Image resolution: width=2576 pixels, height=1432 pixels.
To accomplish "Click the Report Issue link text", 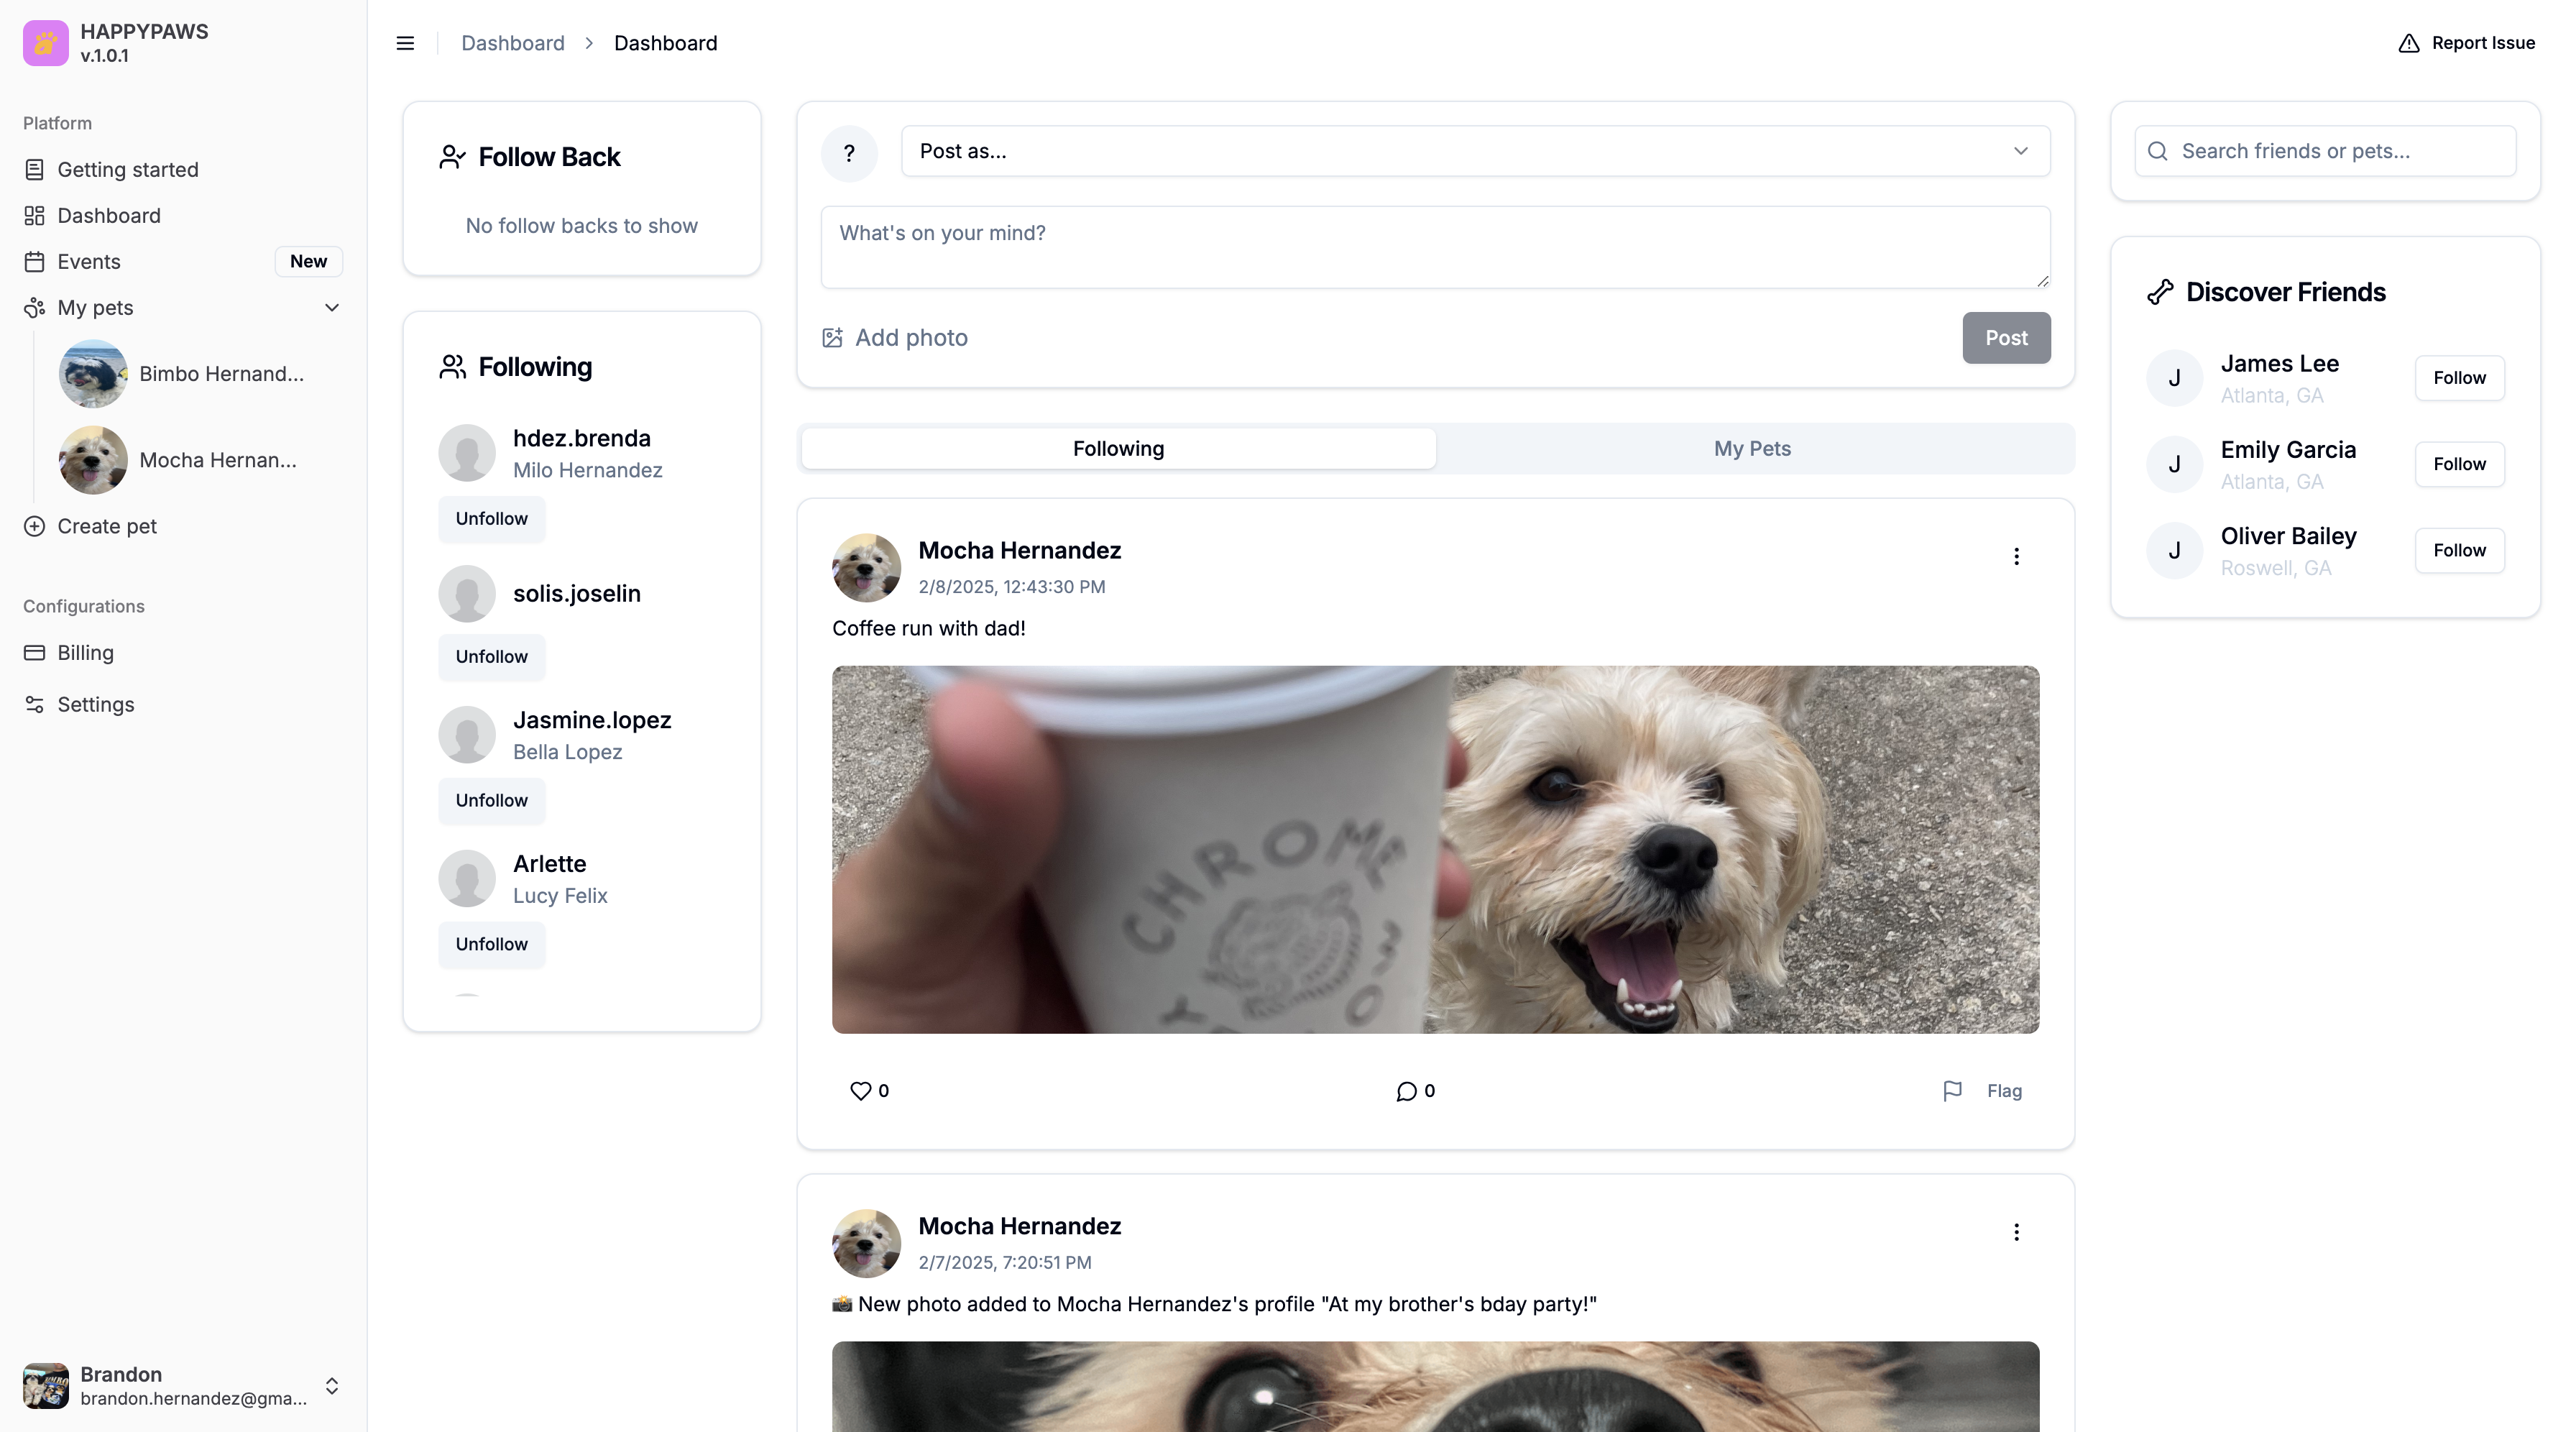I will pyautogui.click(x=2483, y=43).
